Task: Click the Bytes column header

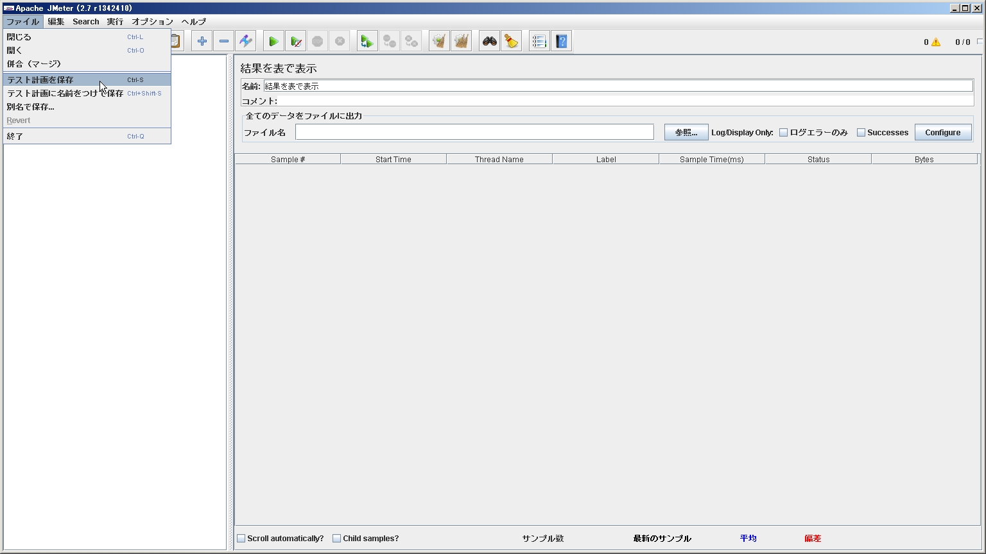Action: [x=924, y=160]
